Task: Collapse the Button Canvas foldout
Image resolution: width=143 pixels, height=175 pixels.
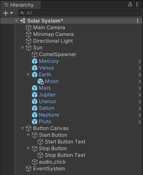Action: tap(22, 128)
